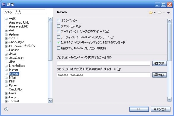
Task: Click the tree scrollbar down arrow
Action: click(x=50, y=101)
